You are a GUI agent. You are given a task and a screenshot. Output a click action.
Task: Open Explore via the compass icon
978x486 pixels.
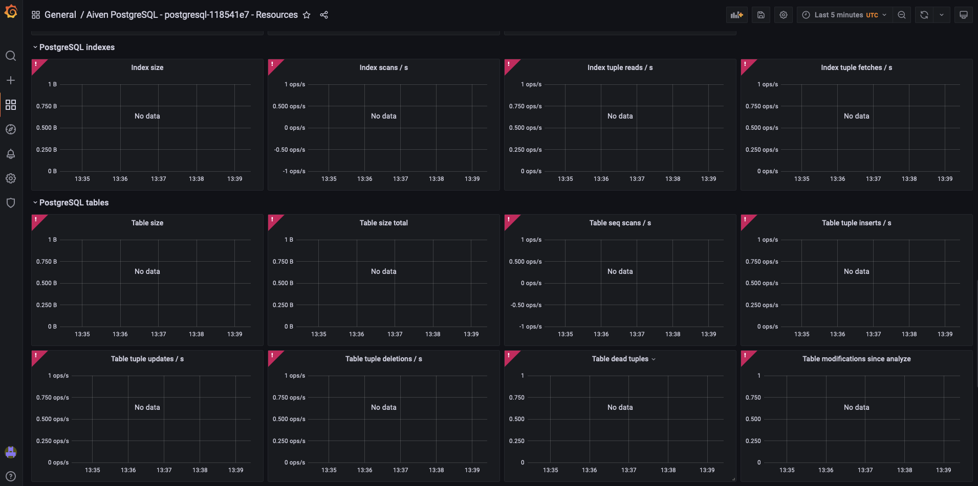11,129
